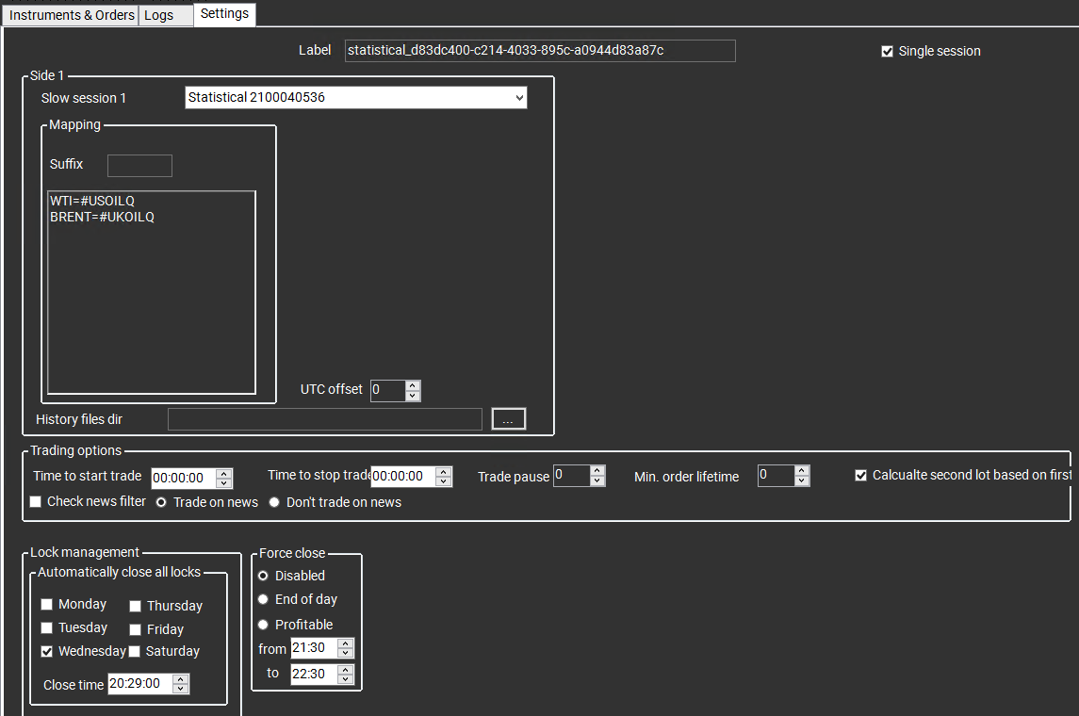Browse for History files dir
The width and height of the screenshot is (1079, 716).
[x=508, y=419]
